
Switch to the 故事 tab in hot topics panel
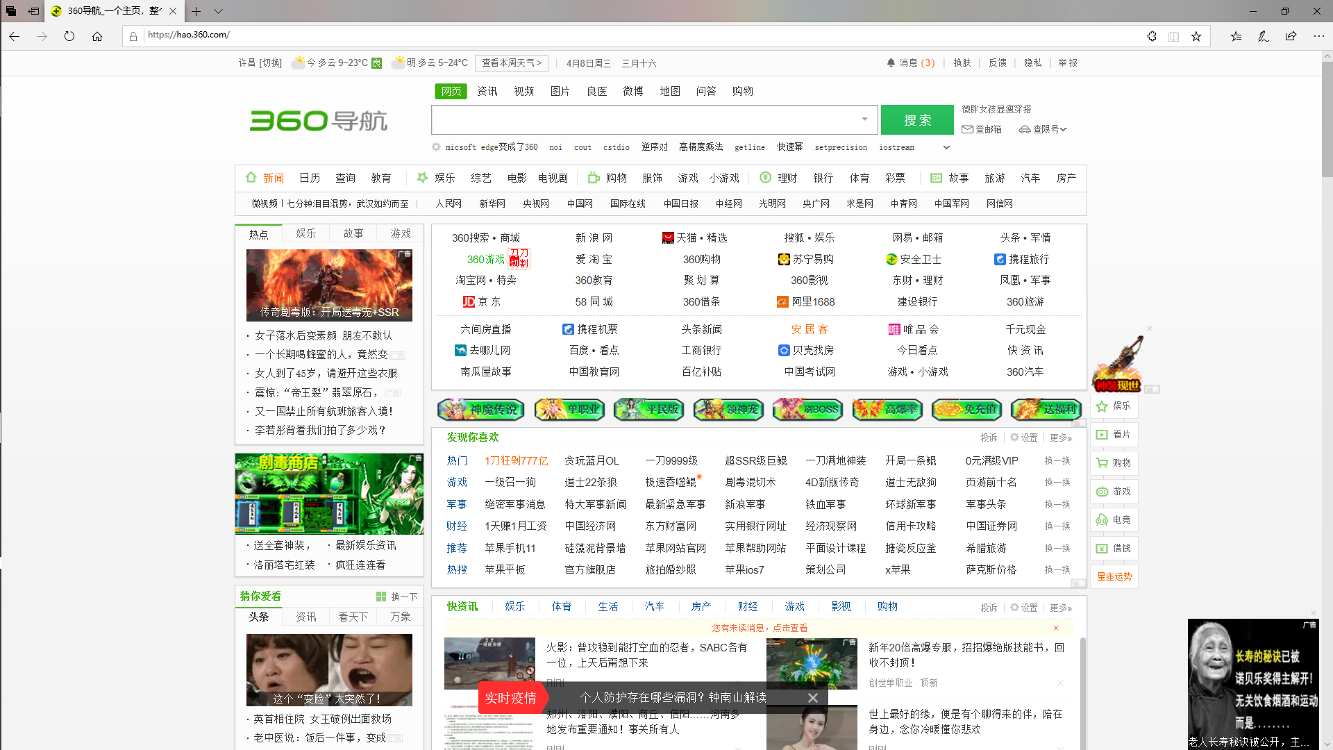[353, 233]
